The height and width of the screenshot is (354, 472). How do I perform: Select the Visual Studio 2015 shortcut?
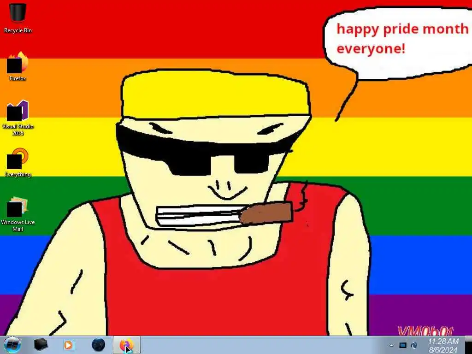tap(18, 118)
